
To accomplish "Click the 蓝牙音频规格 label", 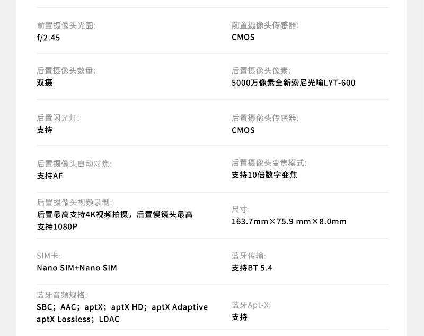I will click(62, 295).
